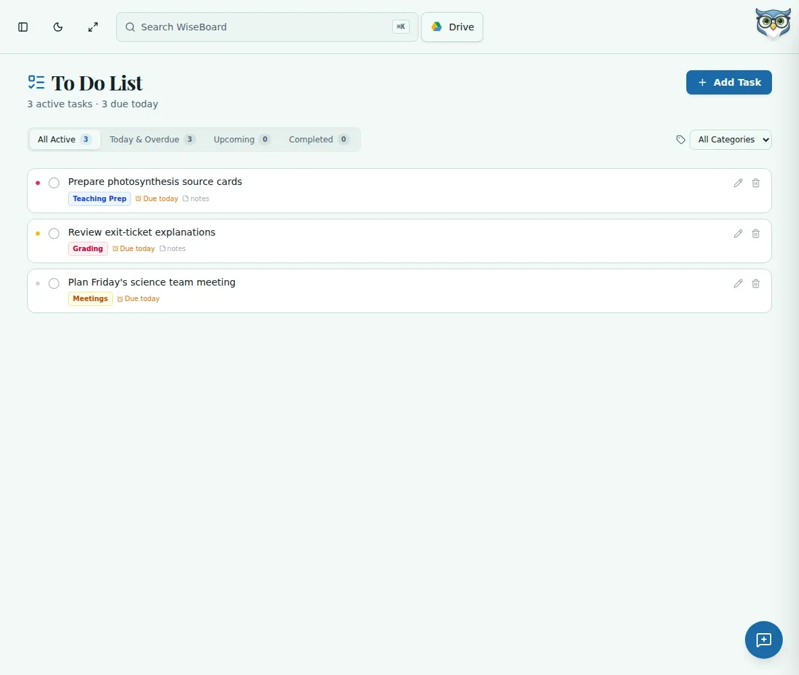
Task: Open the floating new note chat icon
Action: [x=763, y=640]
